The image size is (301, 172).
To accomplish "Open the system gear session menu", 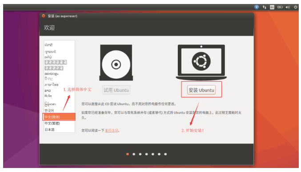I will [x=296, y=7].
